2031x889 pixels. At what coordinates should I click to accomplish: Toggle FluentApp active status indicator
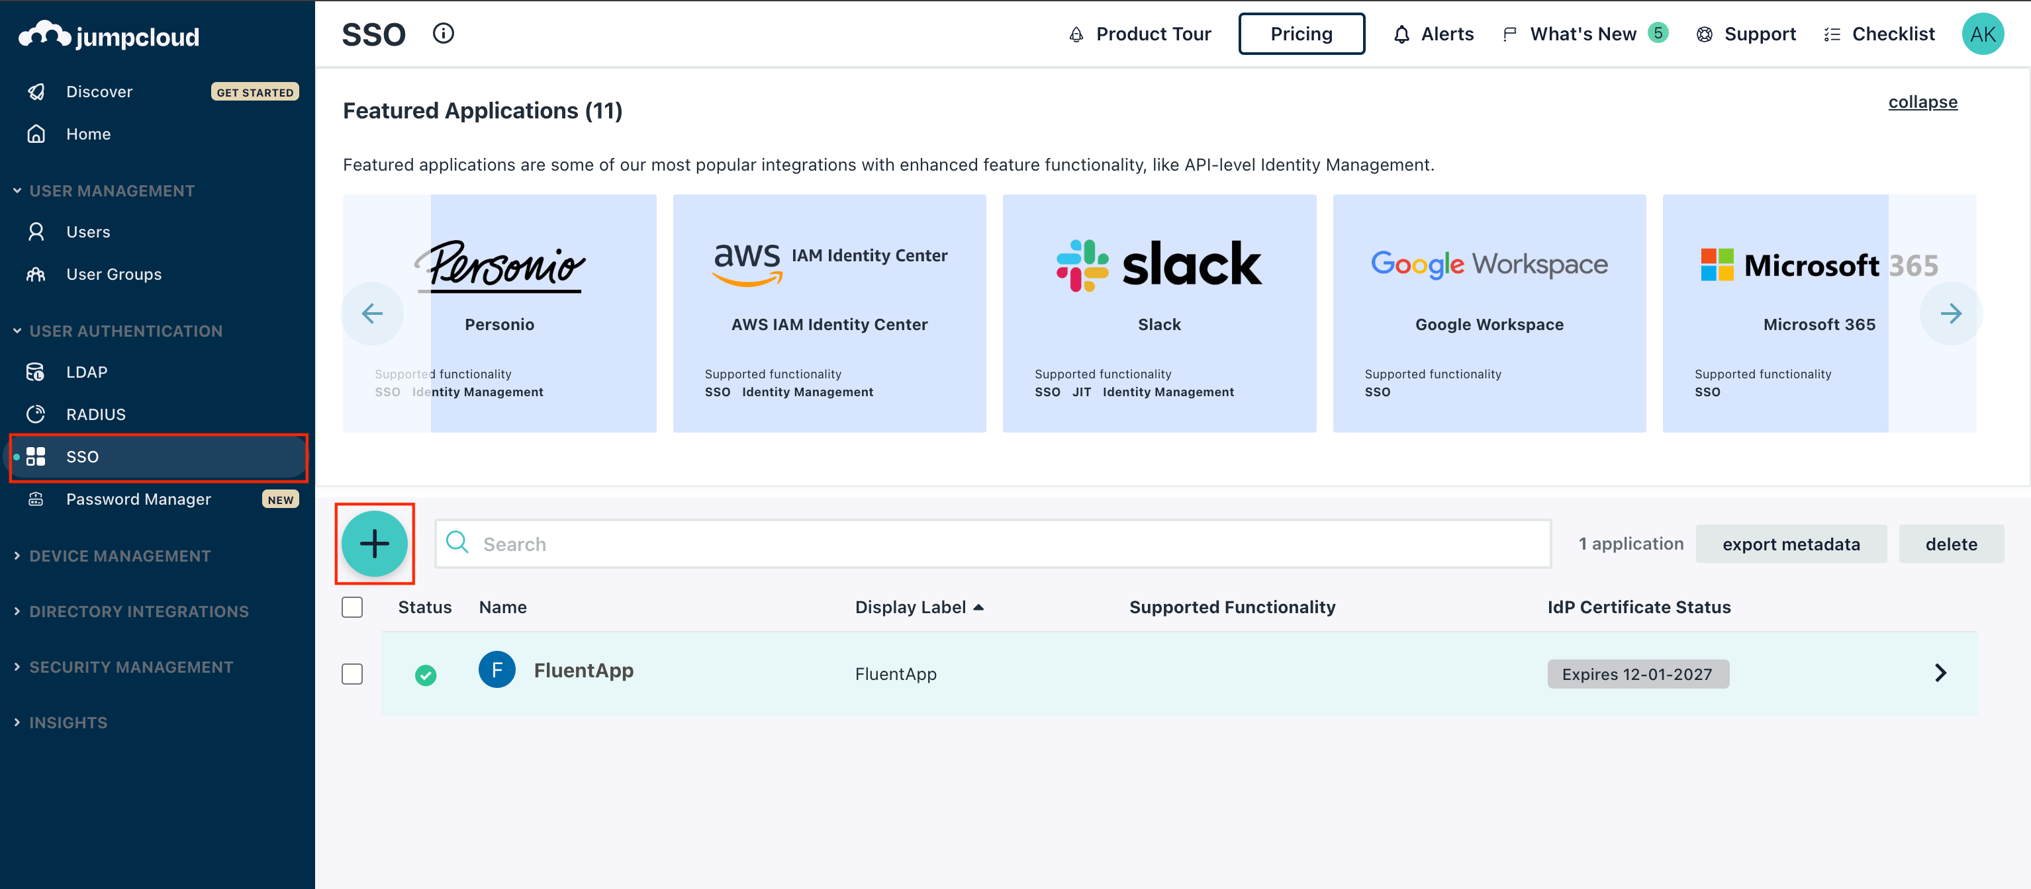pos(426,674)
